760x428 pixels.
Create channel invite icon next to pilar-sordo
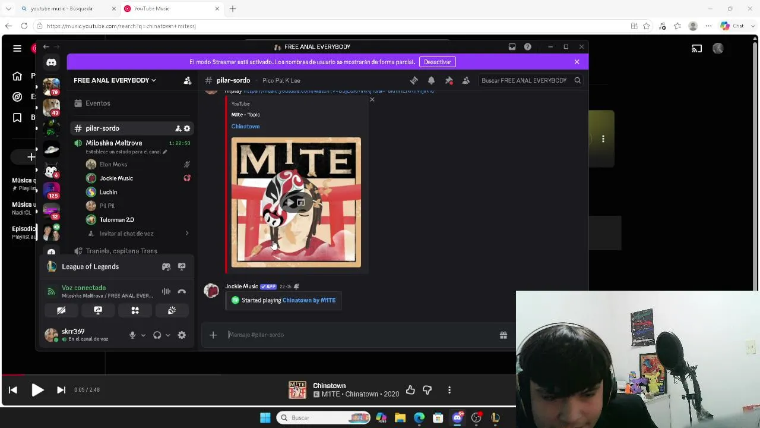click(x=178, y=128)
